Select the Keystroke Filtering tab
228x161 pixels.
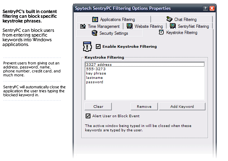(178, 33)
